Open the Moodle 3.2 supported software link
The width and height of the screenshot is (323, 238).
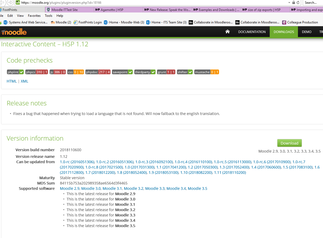coord(134,188)
